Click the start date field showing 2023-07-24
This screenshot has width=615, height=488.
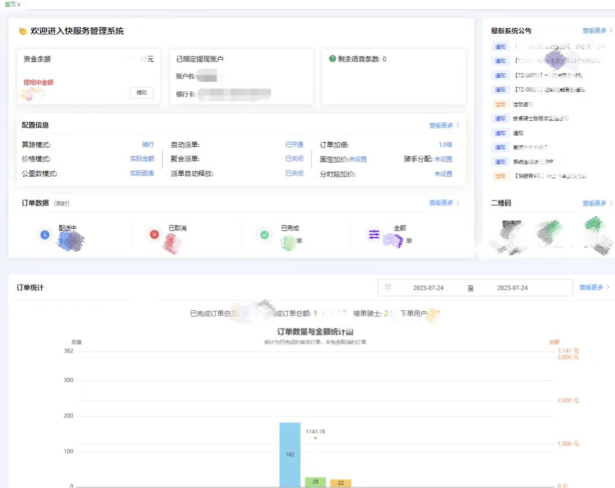tap(430, 287)
